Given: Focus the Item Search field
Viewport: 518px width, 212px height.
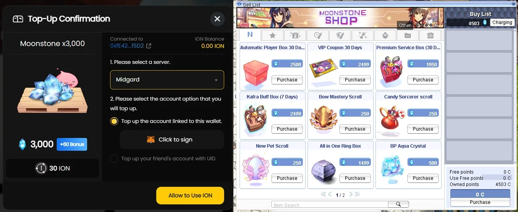Looking at the screenshot, I should pos(330,205).
